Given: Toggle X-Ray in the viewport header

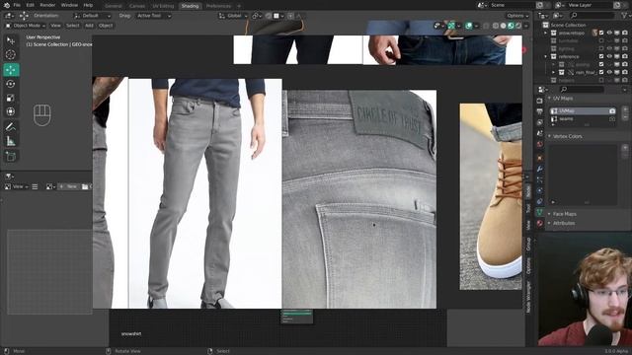Looking at the screenshot, I should point(486,26).
